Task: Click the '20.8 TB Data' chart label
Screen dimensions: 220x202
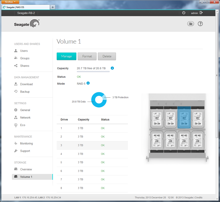Action: [79, 102]
